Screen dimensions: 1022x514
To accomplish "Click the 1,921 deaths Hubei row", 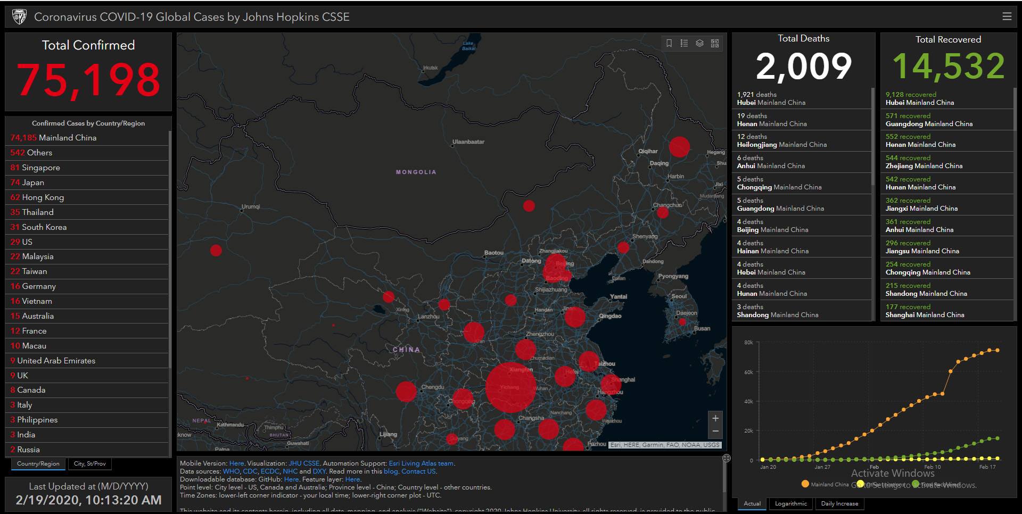I will [802, 98].
